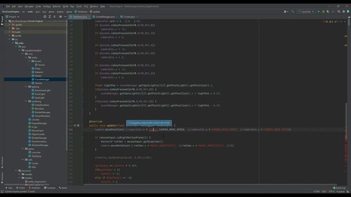
Task: Open the Build menu
Action: (66, 7)
